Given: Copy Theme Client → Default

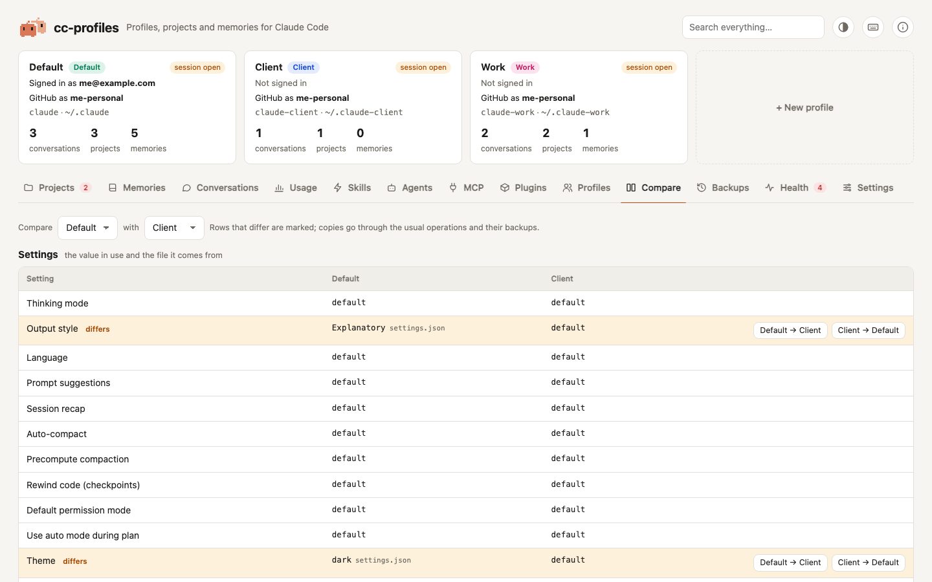Looking at the screenshot, I should tap(868, 563).
